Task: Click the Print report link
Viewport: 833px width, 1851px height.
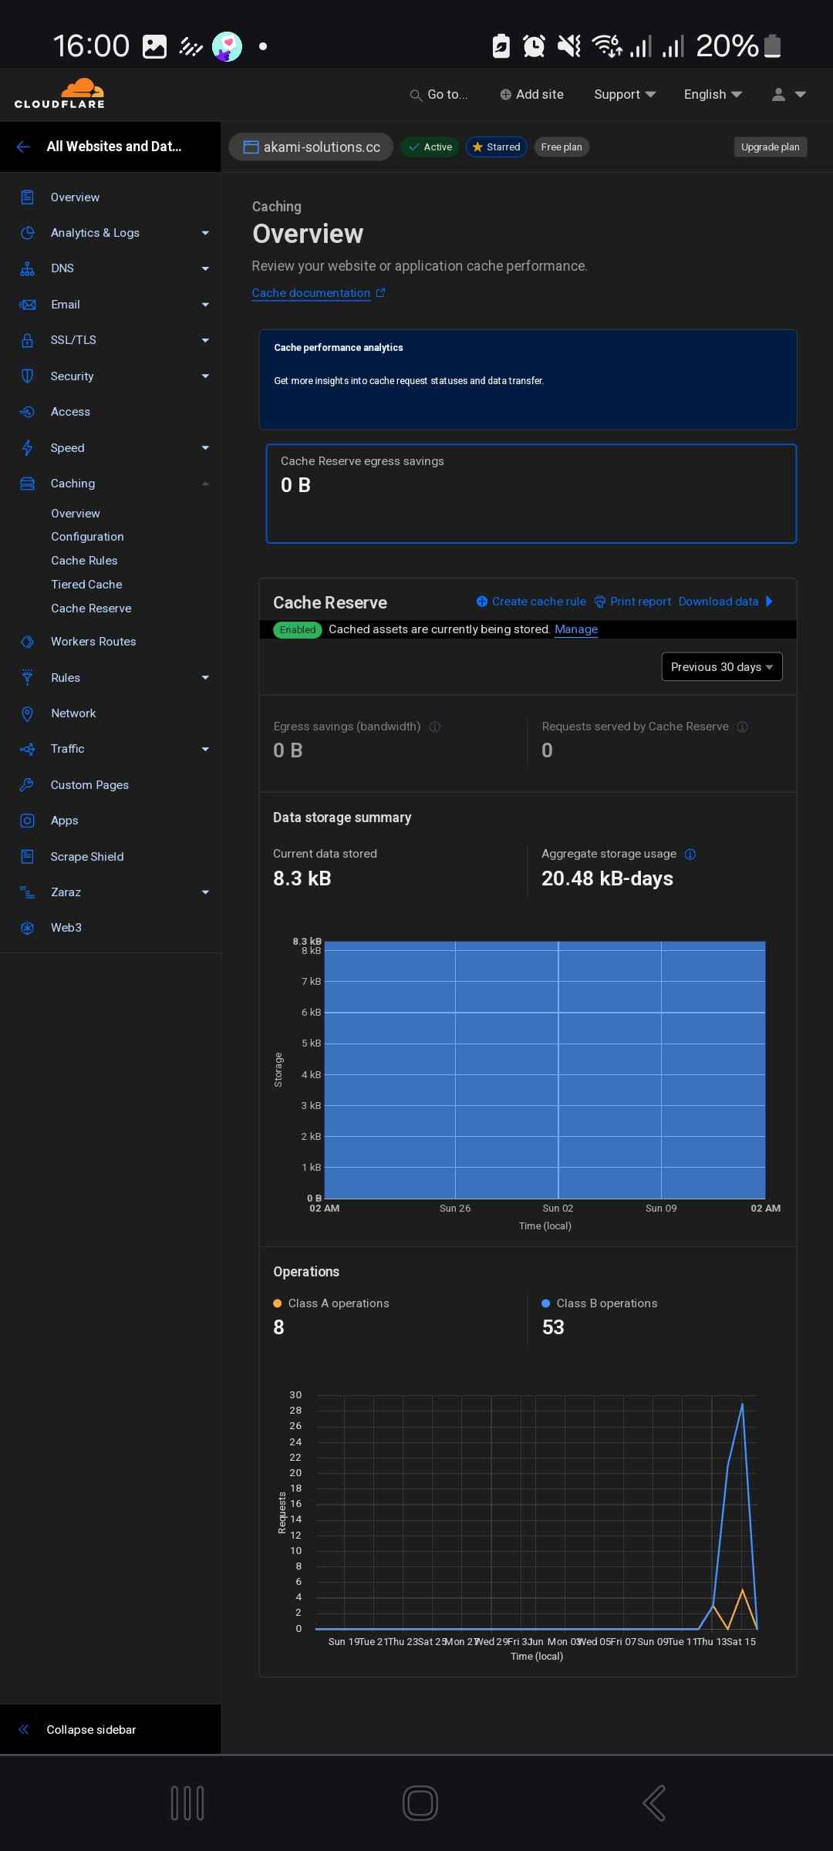Action: [632, 602]
